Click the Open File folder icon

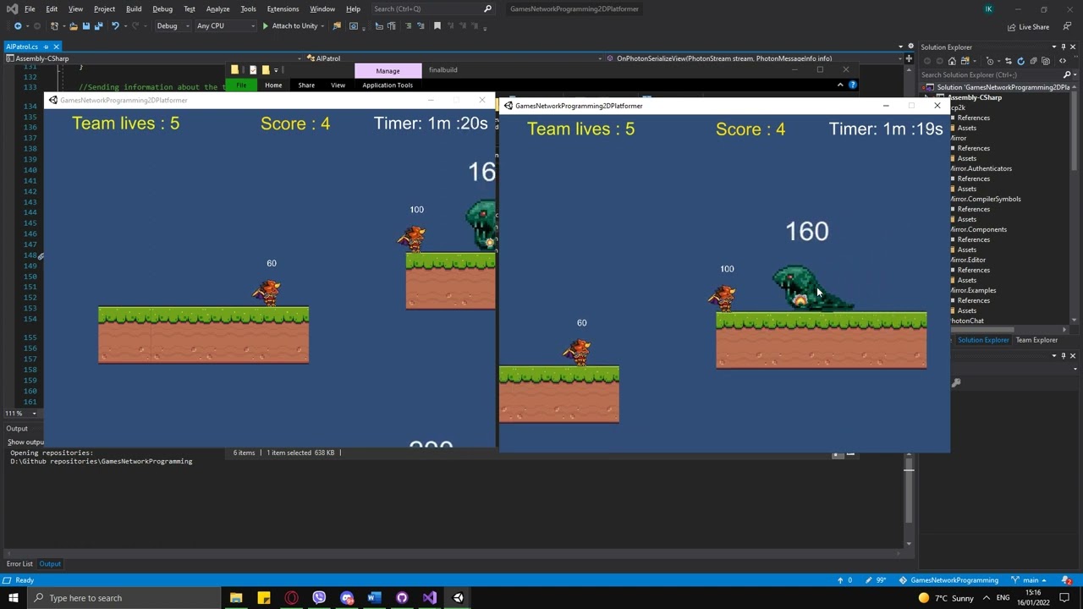click(73, 26)
